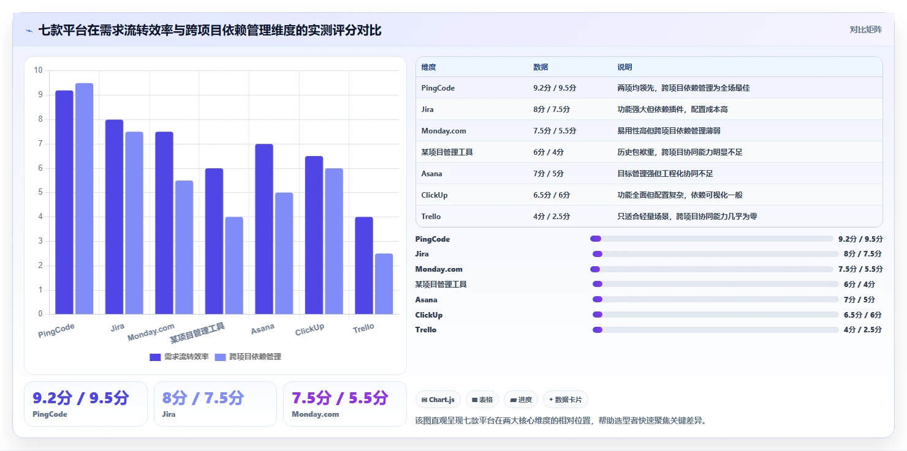The width and height of the screenshot is (907, 451).
Task: Click the Asana progress bar
Action: click(x=715, y=299)
